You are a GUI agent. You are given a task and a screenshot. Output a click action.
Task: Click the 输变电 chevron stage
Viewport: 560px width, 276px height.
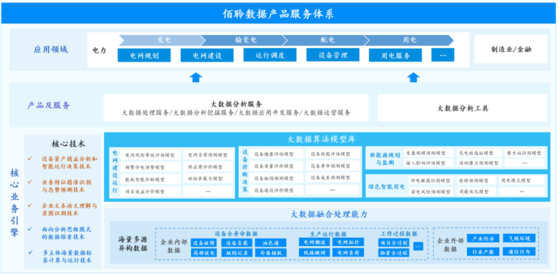[x=244, y=40]
